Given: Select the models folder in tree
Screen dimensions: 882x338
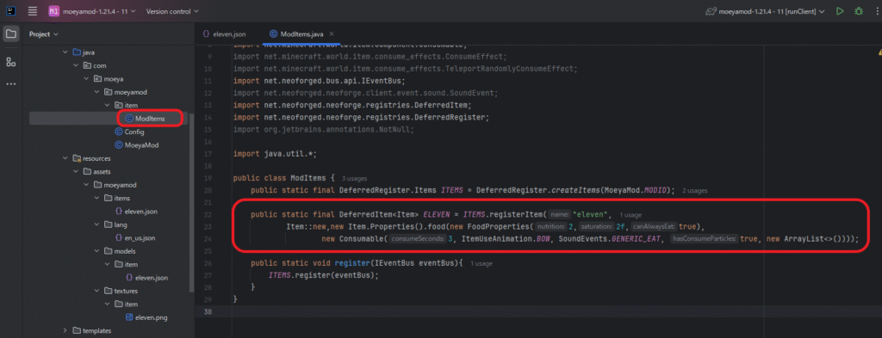Looking at the screenshot, I should tap(119, 251).
